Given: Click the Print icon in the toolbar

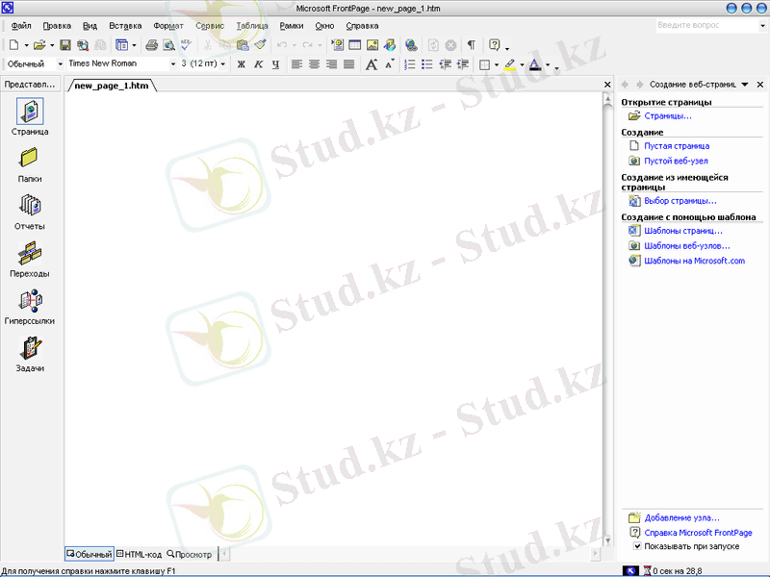Looking at the screenshot, I should (151, 45).
